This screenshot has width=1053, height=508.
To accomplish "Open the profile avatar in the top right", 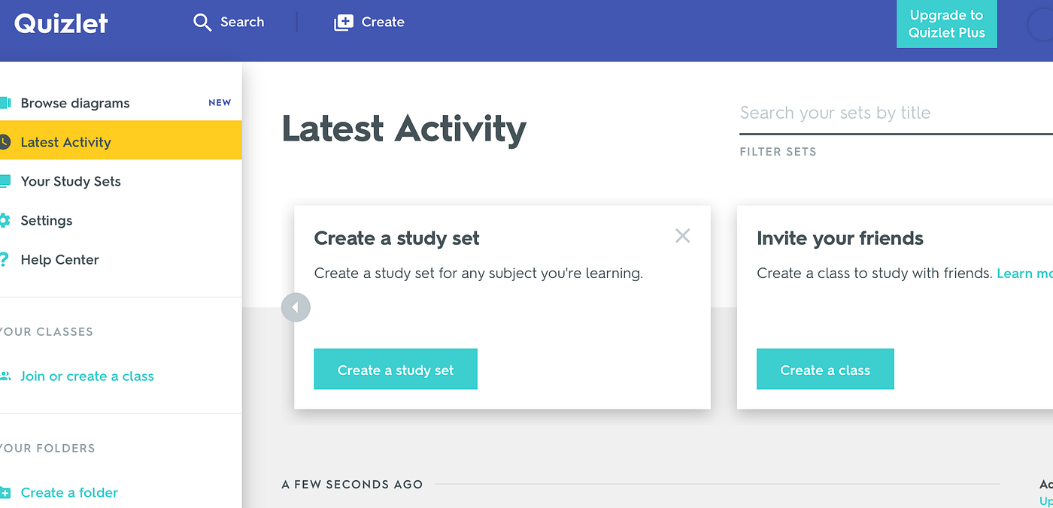I will pyautogui.click(x=1045, y=25).
